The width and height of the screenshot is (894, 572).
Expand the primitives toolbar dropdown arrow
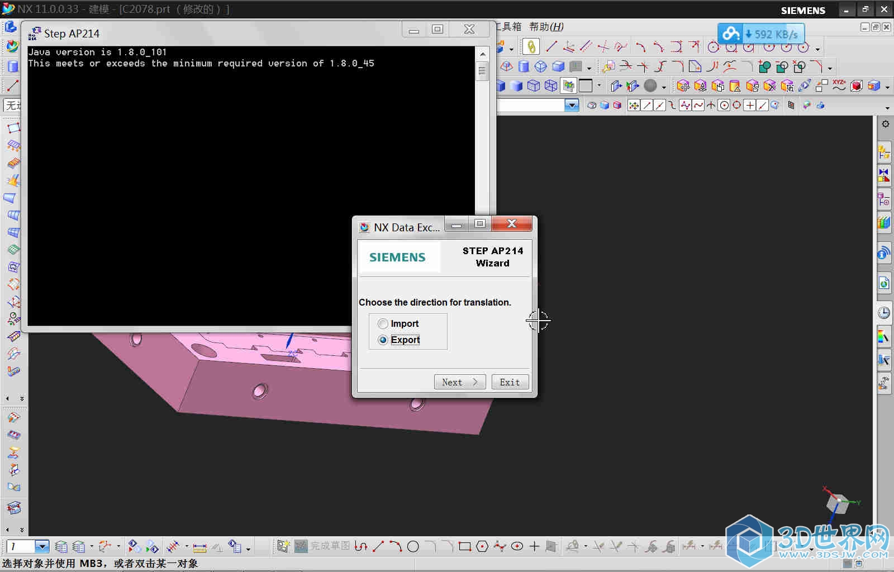tap(589, 69)
